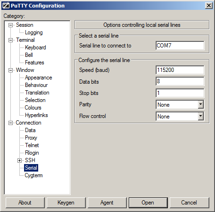The width and height of the screenshot is (215, 212).
Task: Select the Keyboard category
Action: click(x=35, y=47)
